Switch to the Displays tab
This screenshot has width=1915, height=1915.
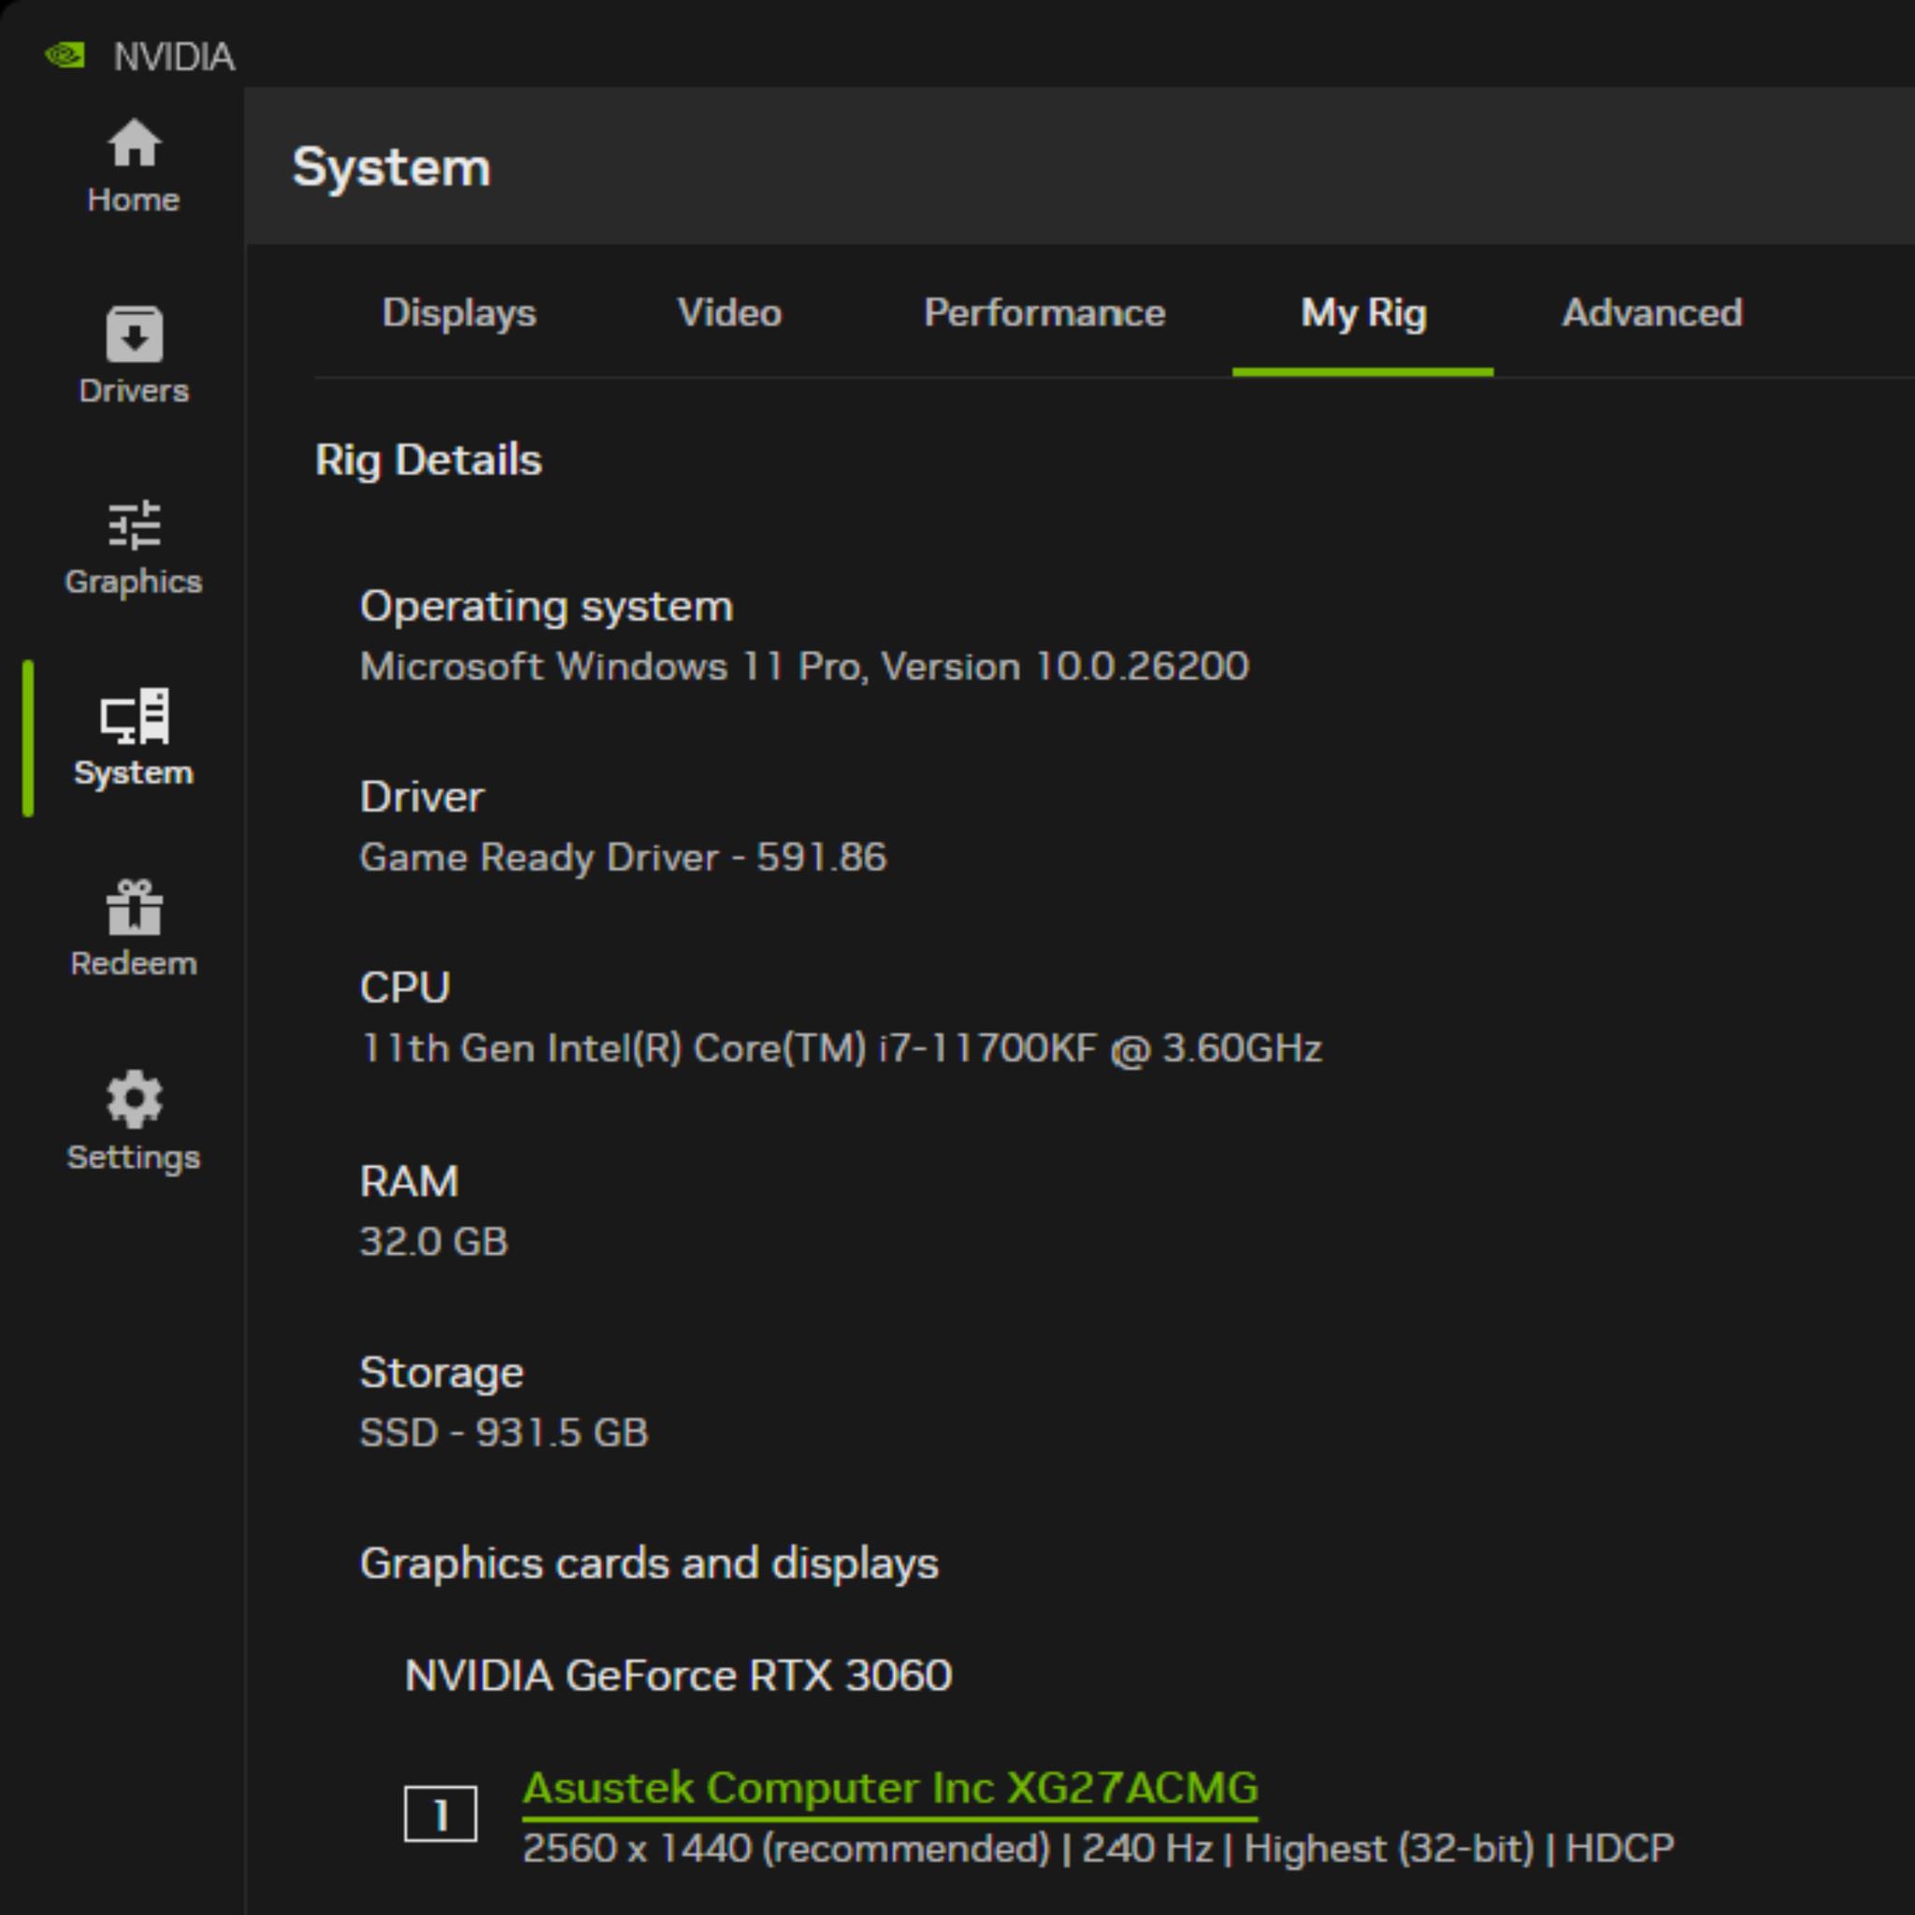coord(459,313)
